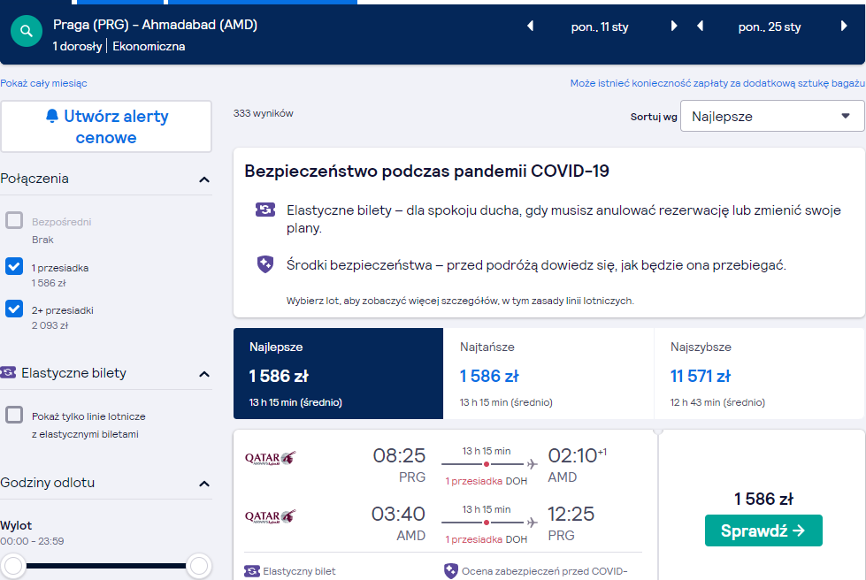This screenshot has height=580, width=866.
Task: Click the flexible tickets icon in COVID-19 panel
Action: click(x=265, y=210)
